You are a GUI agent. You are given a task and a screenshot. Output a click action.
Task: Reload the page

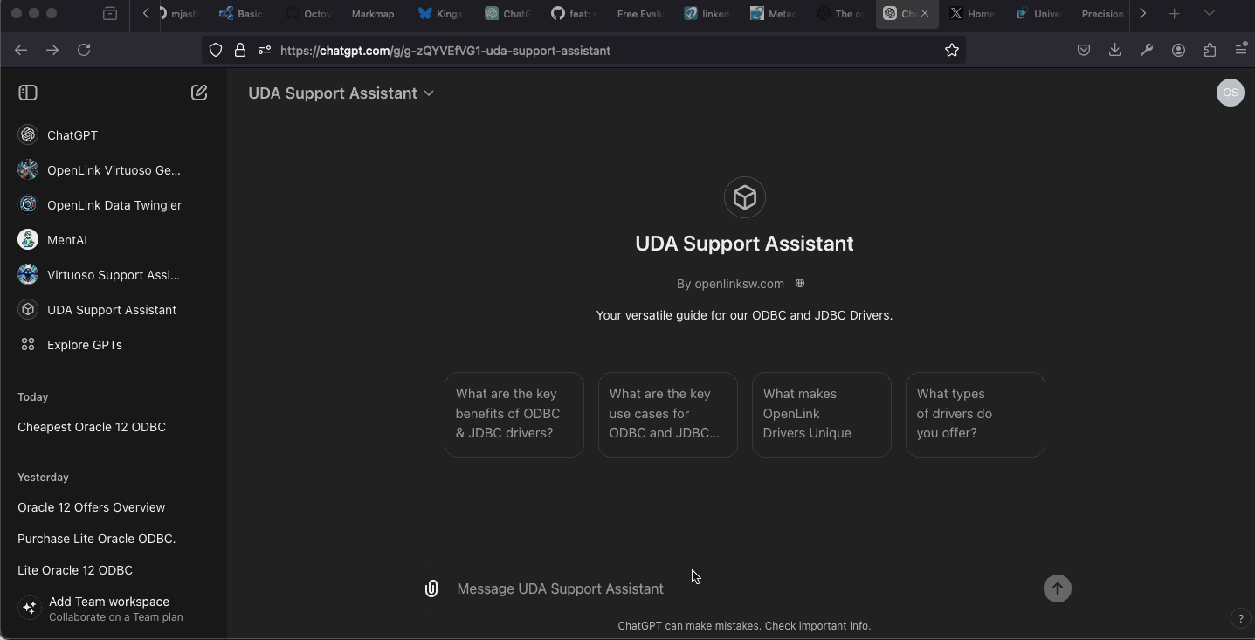84,50
